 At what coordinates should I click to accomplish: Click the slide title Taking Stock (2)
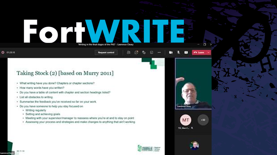click(65, 73)
